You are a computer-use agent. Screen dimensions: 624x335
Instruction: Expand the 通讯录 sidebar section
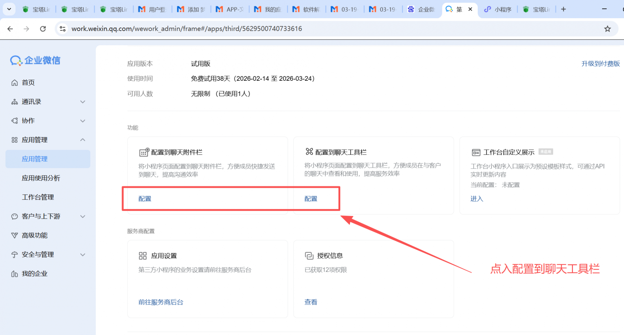[x=83, y=102]
